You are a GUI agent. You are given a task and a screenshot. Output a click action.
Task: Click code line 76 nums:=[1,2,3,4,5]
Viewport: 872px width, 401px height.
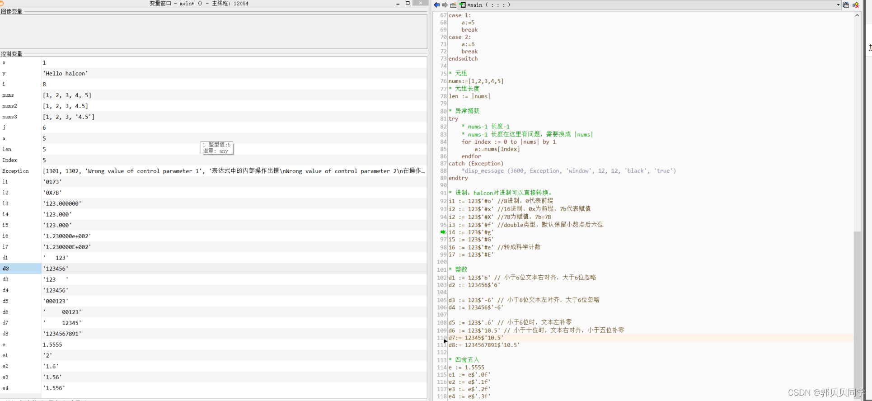476,81
